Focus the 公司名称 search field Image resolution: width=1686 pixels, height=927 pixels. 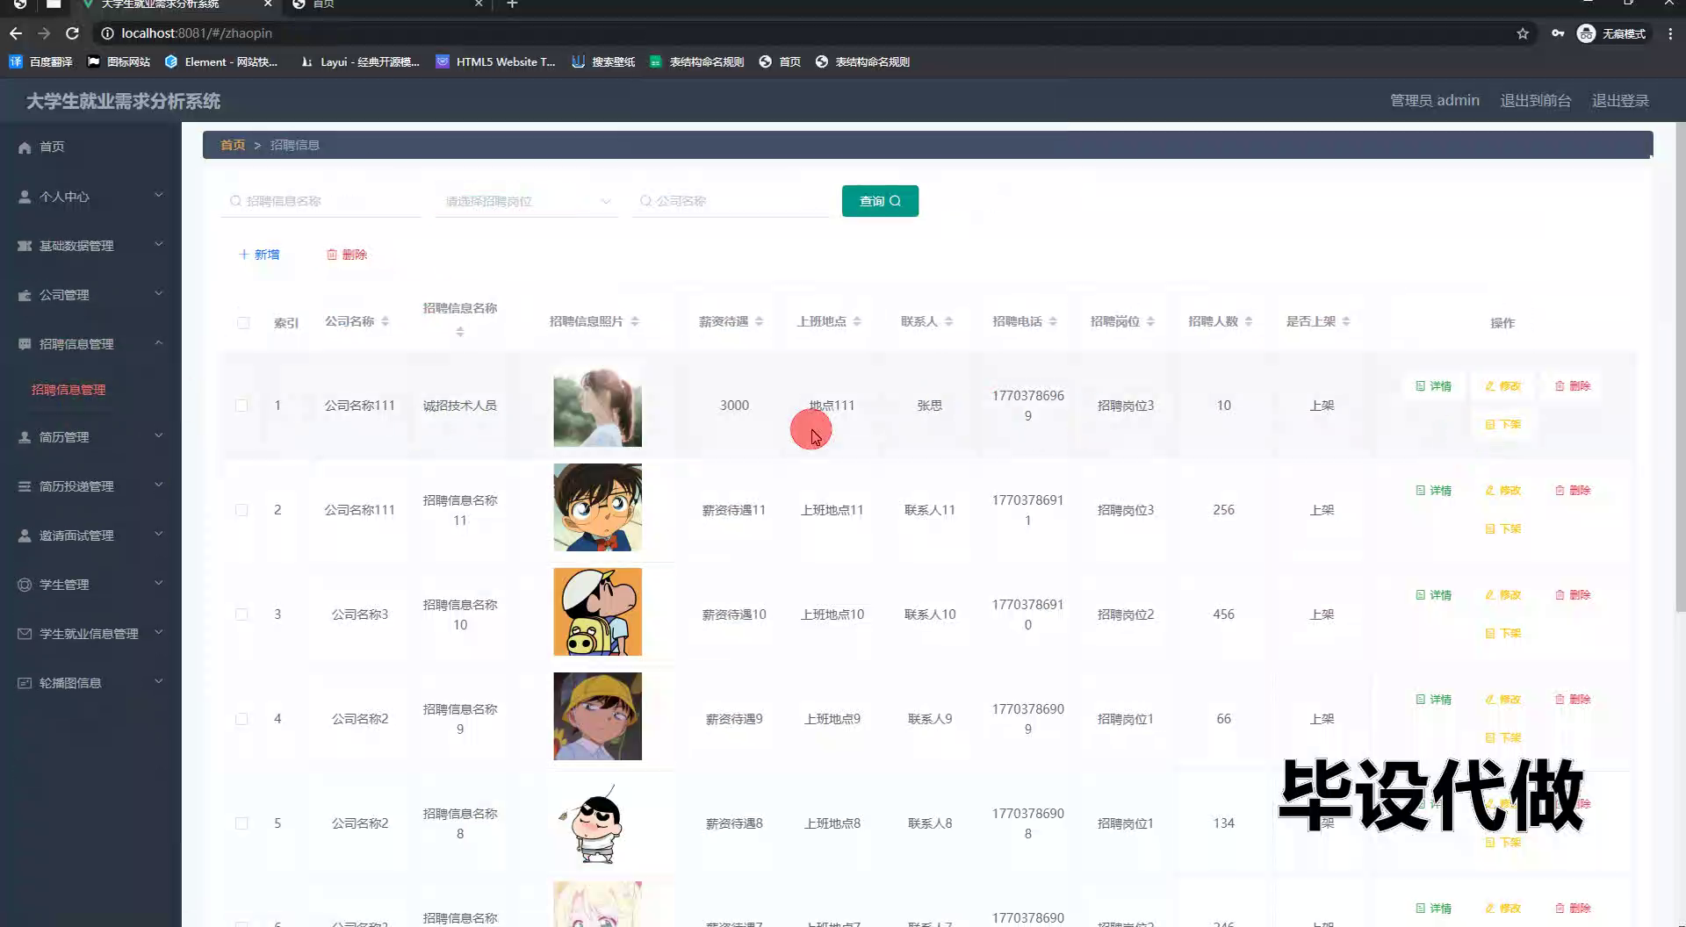731,202
